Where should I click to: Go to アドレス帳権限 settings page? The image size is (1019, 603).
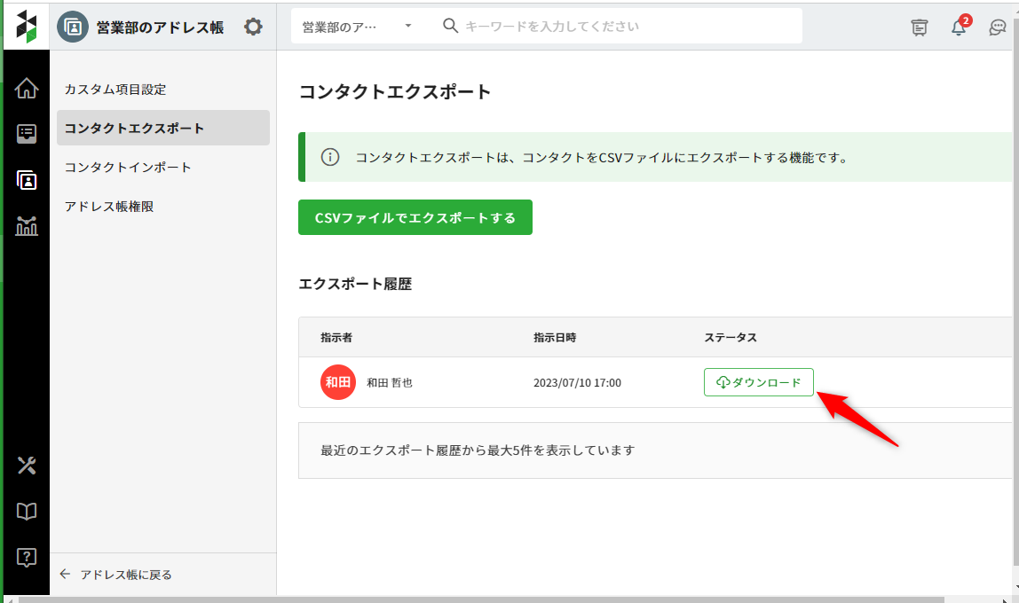[109, 206]
